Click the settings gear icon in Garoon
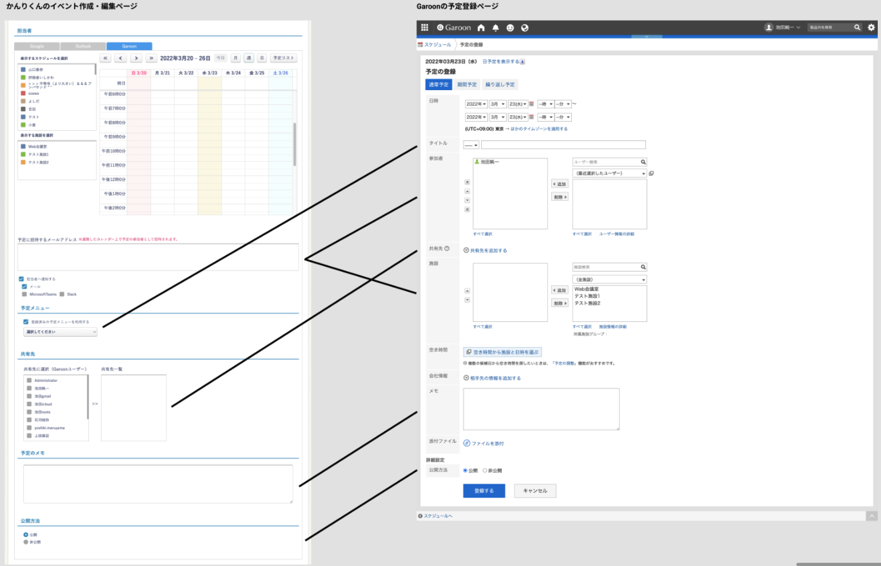 871,28
